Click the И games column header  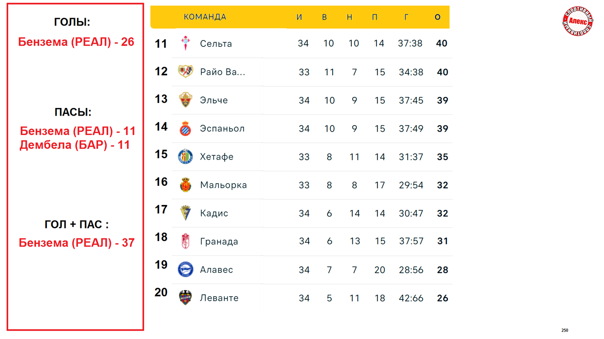[x=299, y=17]
